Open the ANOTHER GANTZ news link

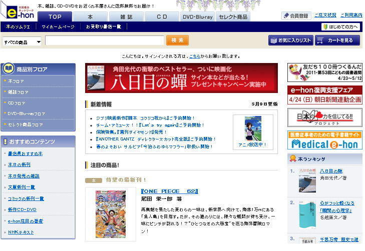(156, 139)
